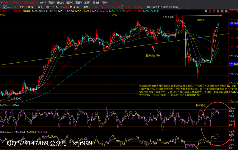Click the 属 properties button
The height and width of the screenshot is (150, 238).
(x=222, y=11)
